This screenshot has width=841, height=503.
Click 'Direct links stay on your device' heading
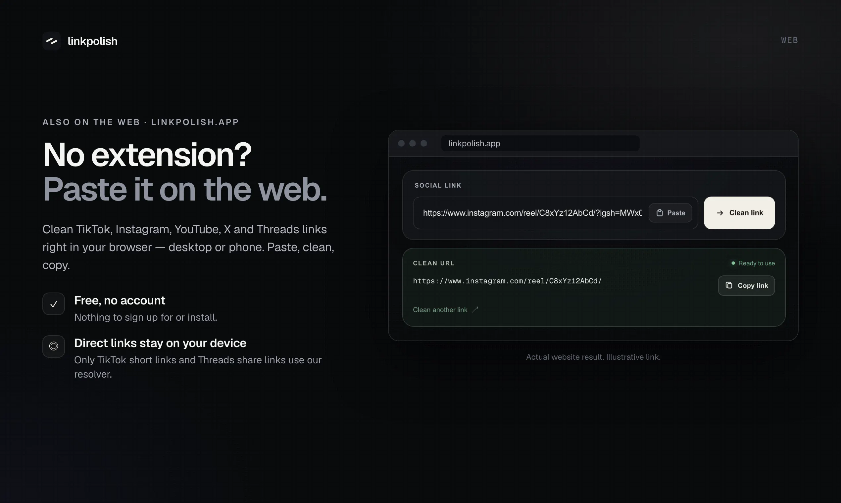click(160, 343)
